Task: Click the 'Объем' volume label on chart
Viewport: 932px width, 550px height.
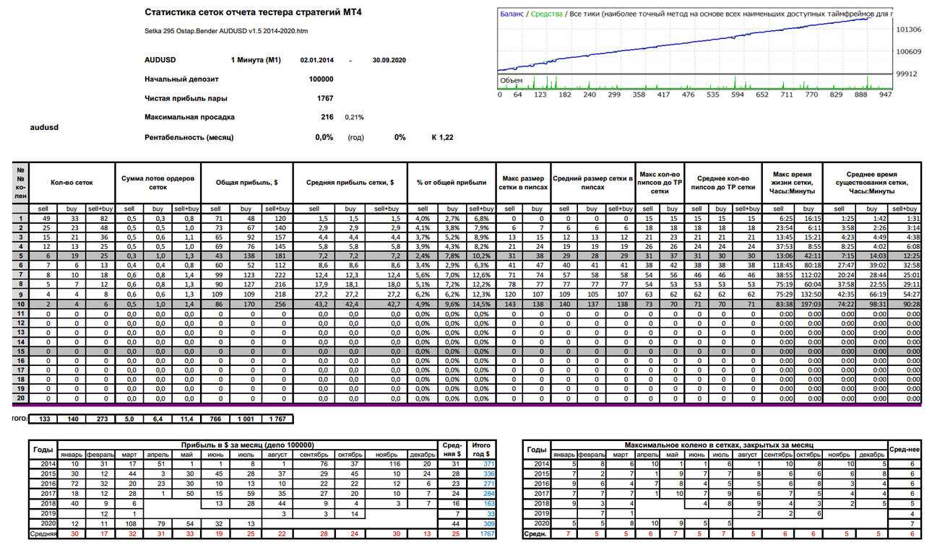Action: pos(512,79)
